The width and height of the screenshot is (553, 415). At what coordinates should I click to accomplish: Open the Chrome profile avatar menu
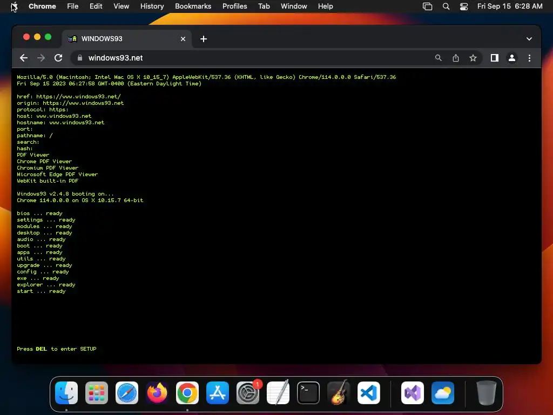coord(512,58)
